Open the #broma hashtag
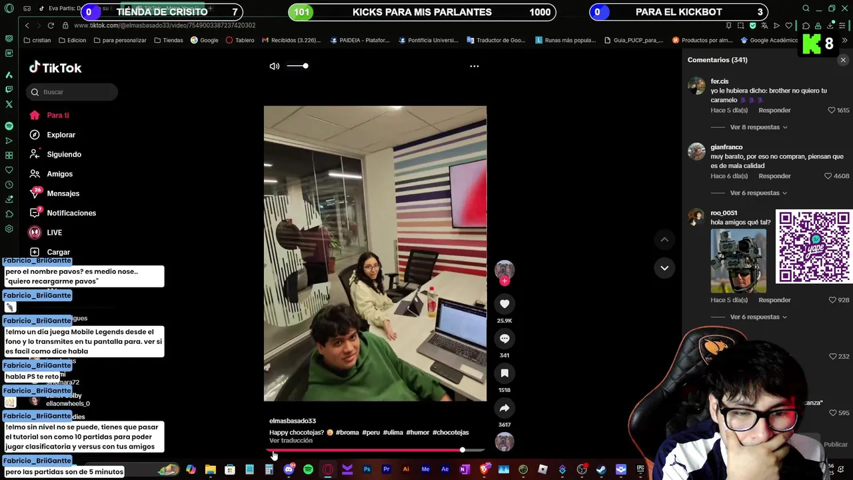The image size is (853, 480). tap(347, 433)
